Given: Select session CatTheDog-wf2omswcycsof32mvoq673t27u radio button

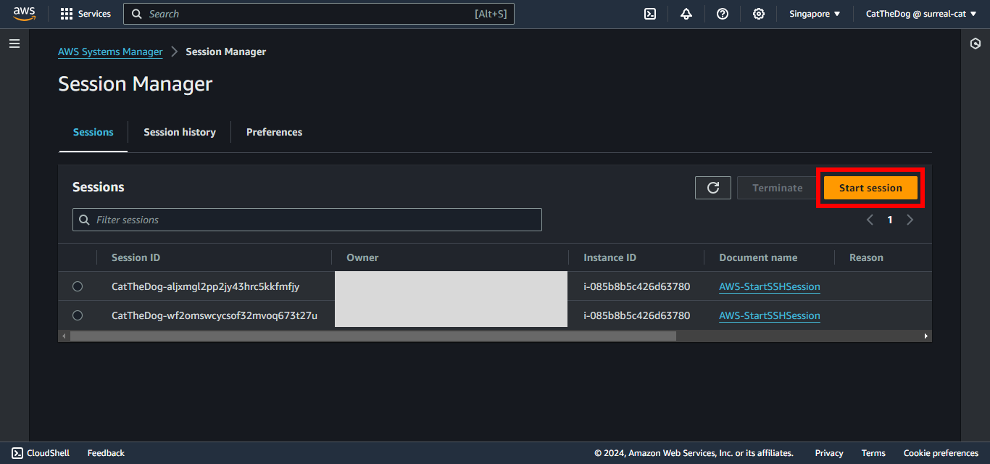Looking at the screenshot, I should (78, 315).
